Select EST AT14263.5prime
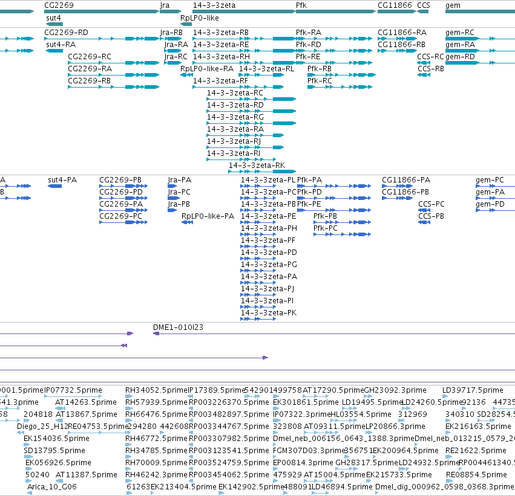Image resolution: width=515 pixels, height=496 pixels. coord(60,408)
